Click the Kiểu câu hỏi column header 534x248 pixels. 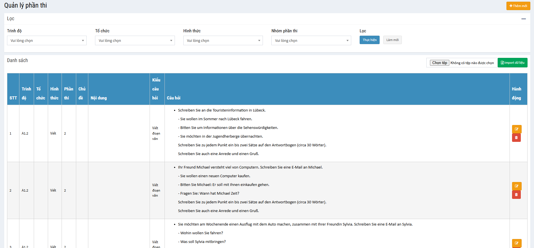[156, 89]
